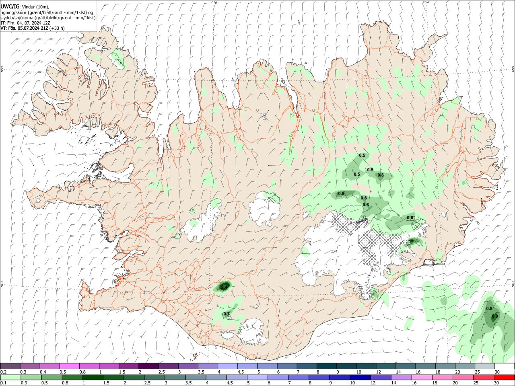Viewport: 515px width, 386px height.
Task: Click the 'VT: Fös. 05.07.2024 21Z' valid time
Action: (24, 28)
